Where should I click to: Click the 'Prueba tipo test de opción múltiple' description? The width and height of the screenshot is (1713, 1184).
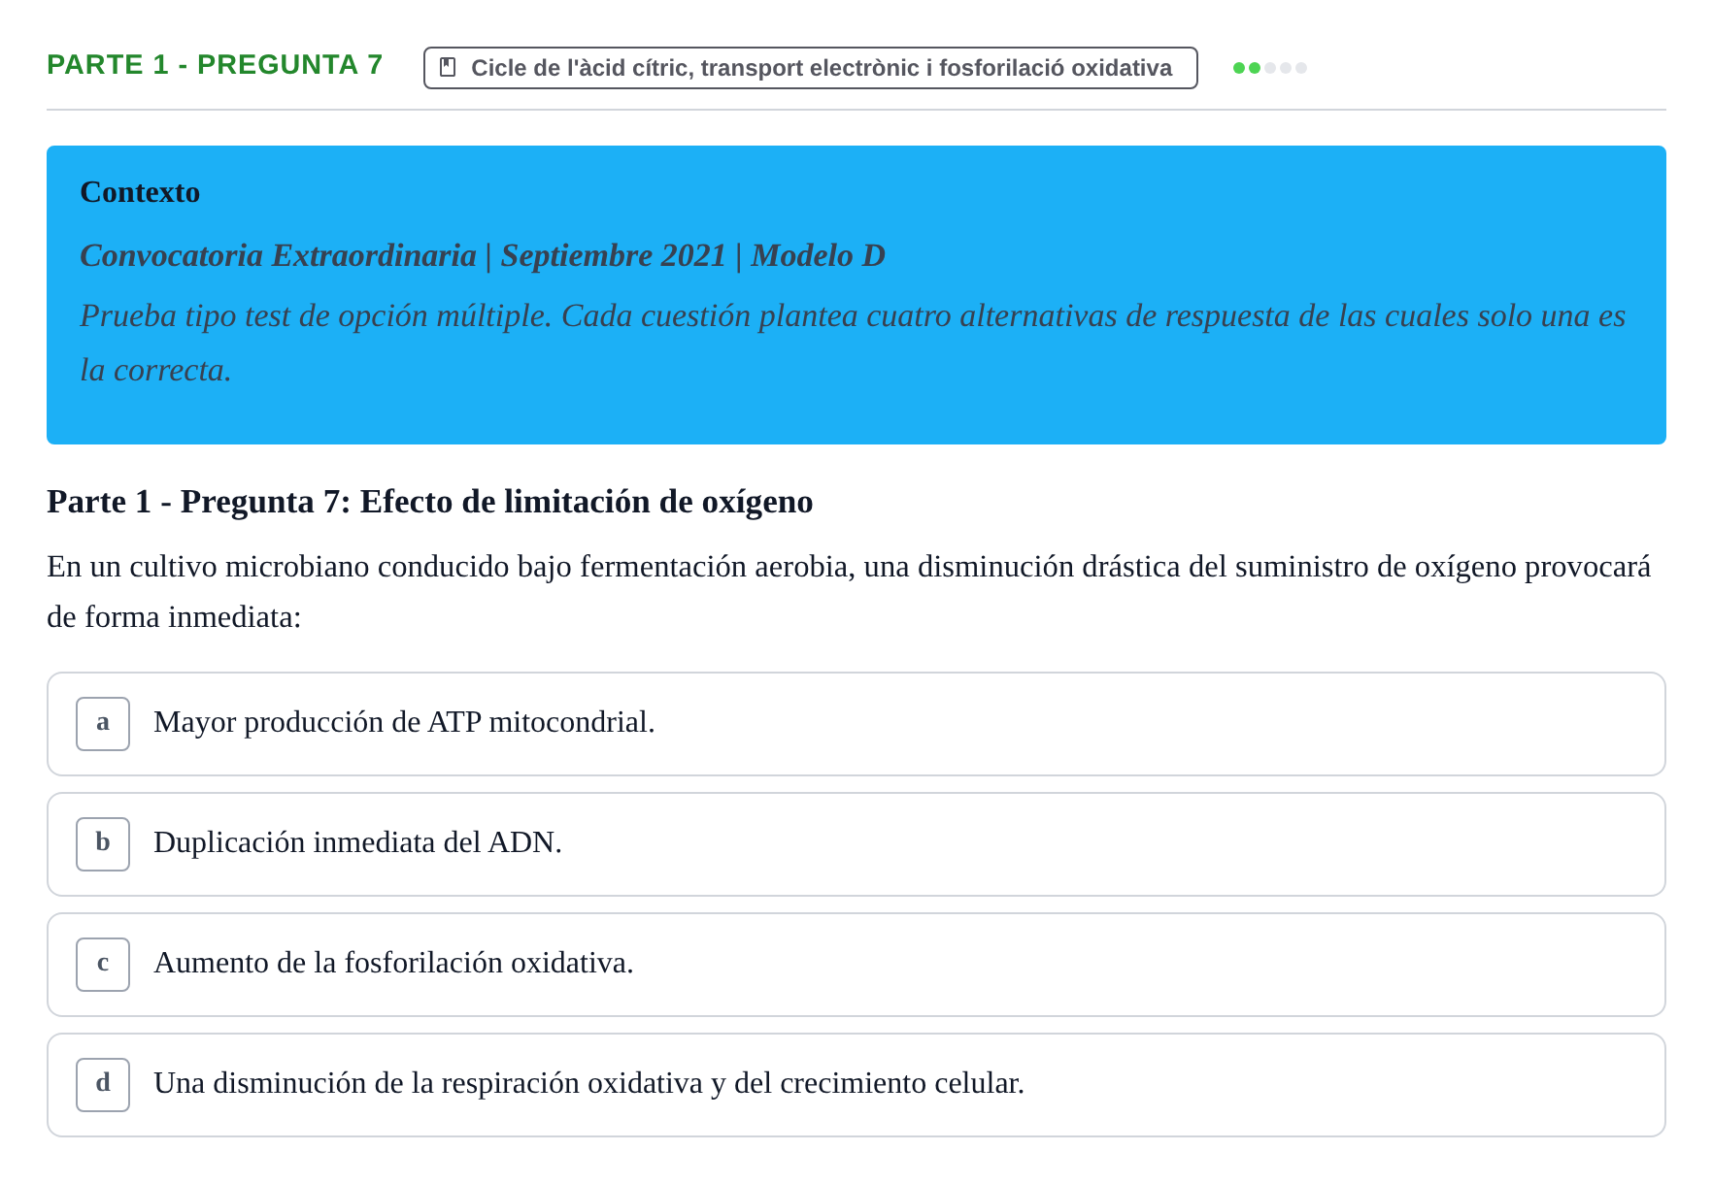pos(853,343)
